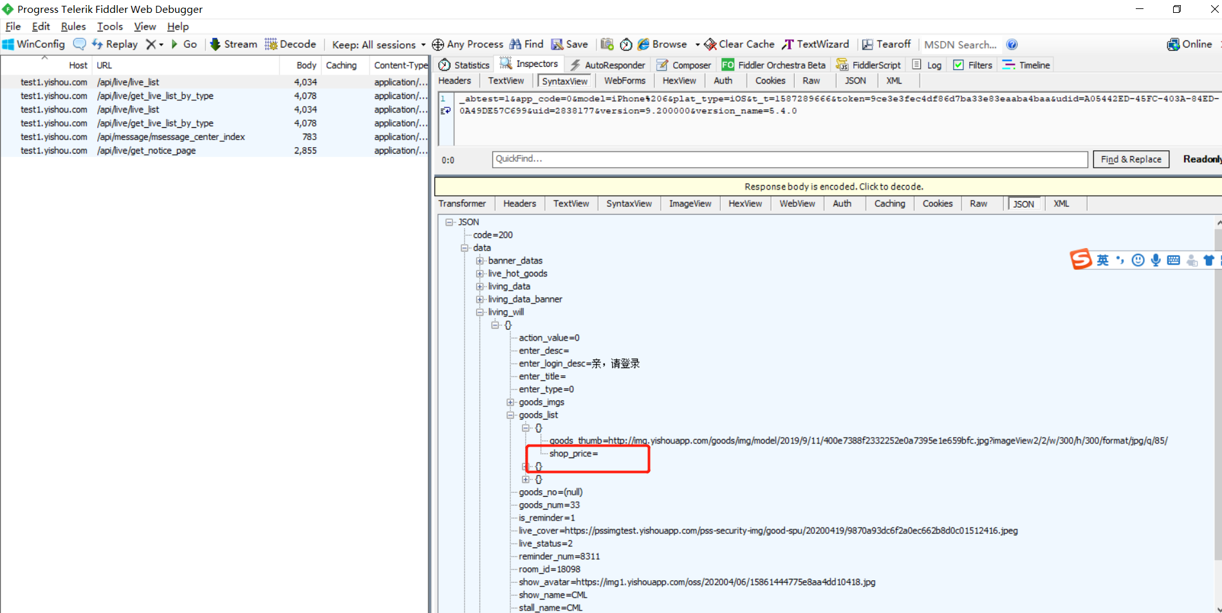The width and height of the screenshot is (1222, 613).
Task: Select the /api/live/get_notice_page session
Action: tap(214, 150)
